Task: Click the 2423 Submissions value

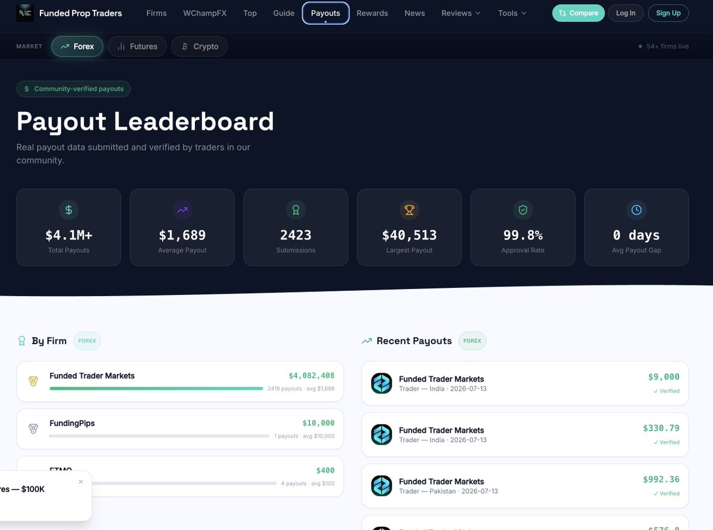Action: (296, 236)
